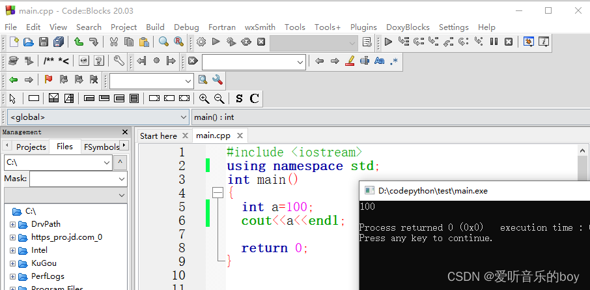
Task: Toggle the comment C button
Action: [x=255, y=98]
